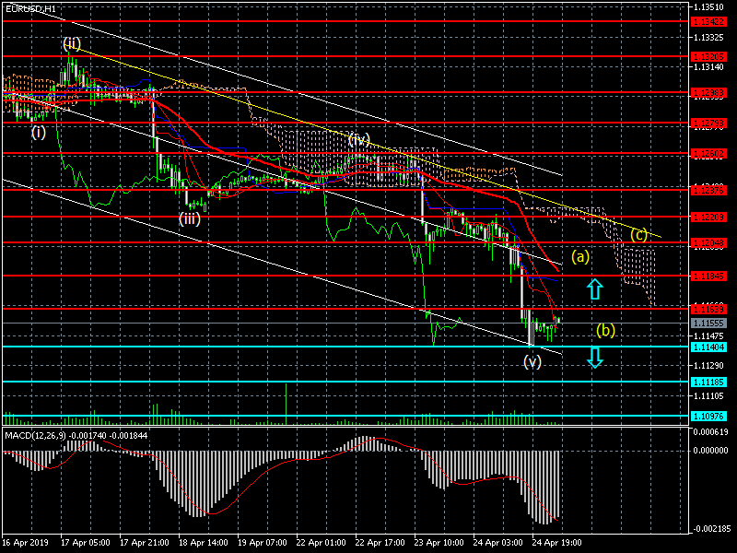Select the wave (iv) label
Screen dimensions: 737x553
(x=359, y=139)
